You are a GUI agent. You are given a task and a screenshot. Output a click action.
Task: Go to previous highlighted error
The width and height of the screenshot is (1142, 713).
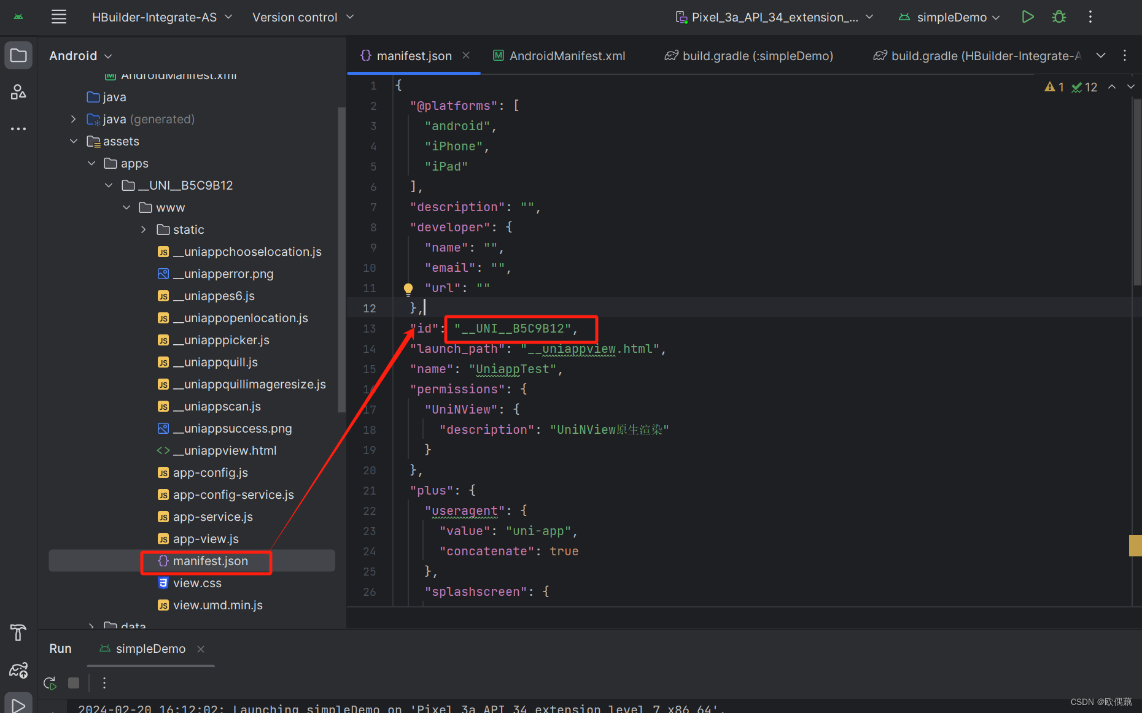1112,87
